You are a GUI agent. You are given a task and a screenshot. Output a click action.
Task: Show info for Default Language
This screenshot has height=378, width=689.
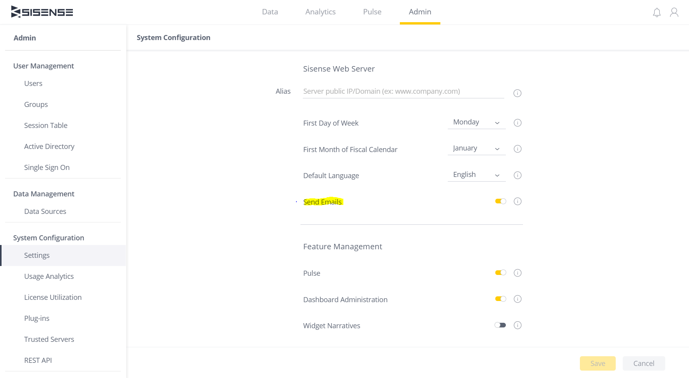(518, 175)
